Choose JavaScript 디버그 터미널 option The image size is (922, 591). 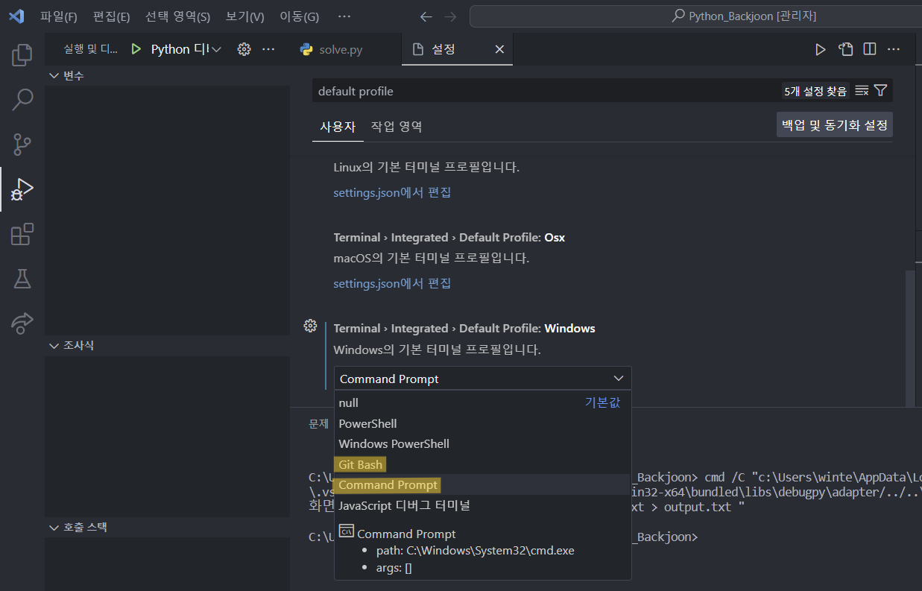click(x=482, y=505)
